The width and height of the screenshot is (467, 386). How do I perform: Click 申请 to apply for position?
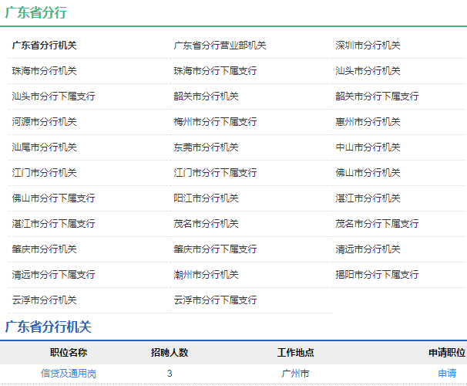(447, 374)
